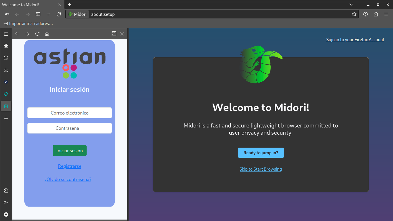Go forward in the sidebar web panel
The height and width of the screenshot is (221, 393).
27,34
